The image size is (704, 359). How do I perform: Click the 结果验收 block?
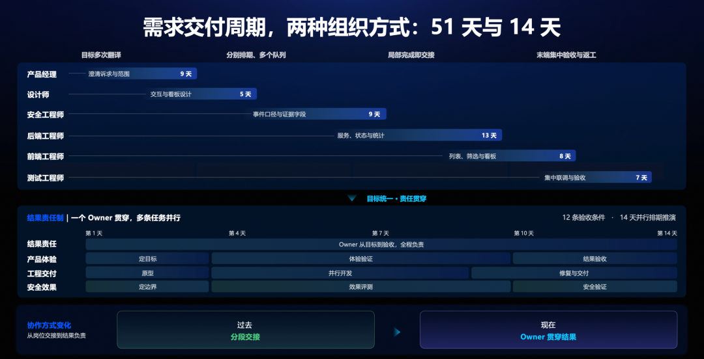[x=595, y=259]
